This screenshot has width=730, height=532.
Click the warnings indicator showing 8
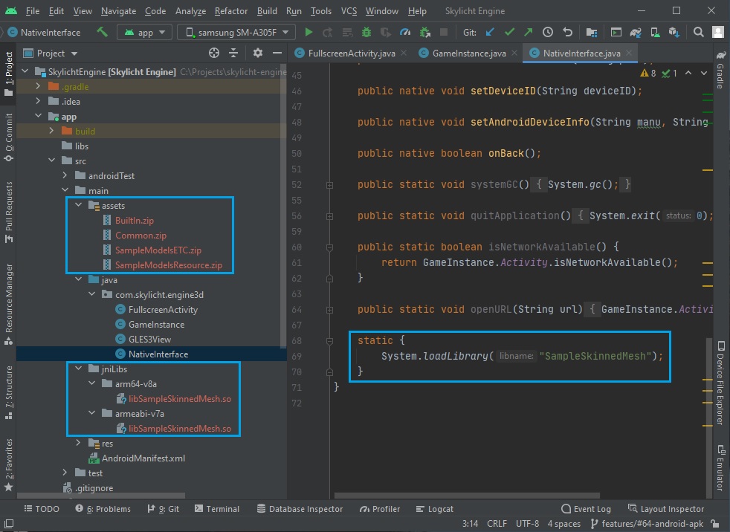coord(648,73)
